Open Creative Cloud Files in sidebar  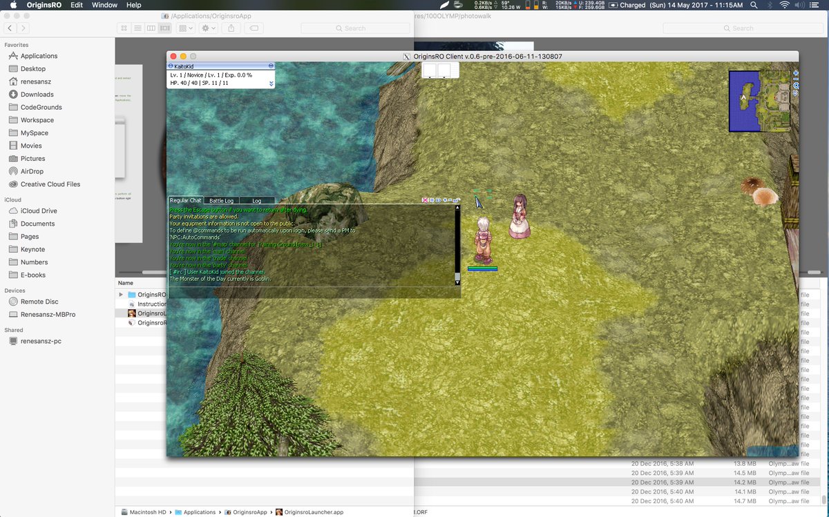point(50,184)
